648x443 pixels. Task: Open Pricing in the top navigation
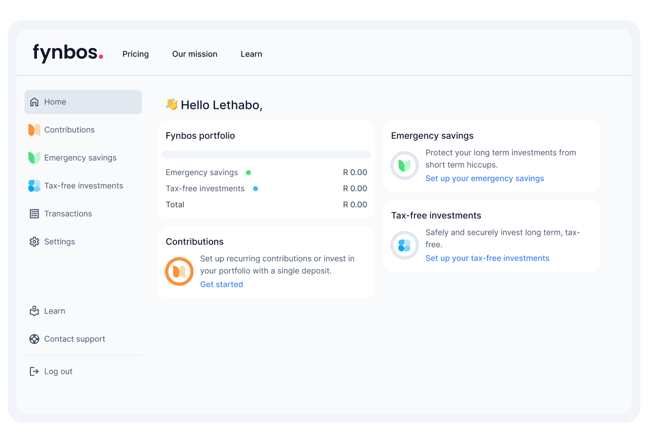click(136, 54)
